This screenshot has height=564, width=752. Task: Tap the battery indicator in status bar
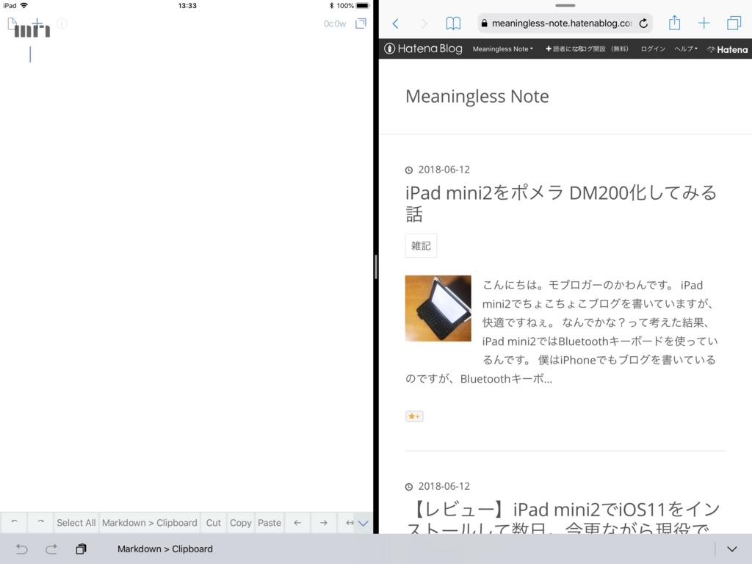click(363, 6)
